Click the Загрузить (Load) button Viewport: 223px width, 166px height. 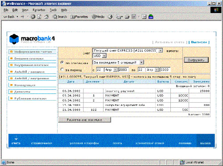tap(196, 60)
